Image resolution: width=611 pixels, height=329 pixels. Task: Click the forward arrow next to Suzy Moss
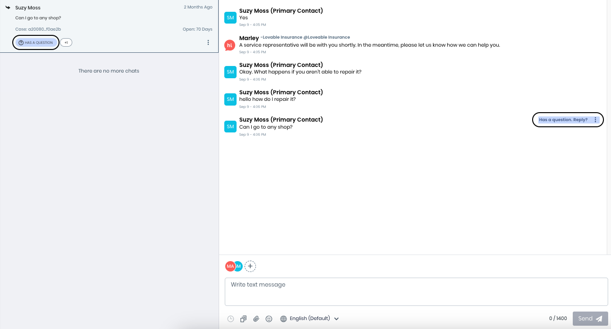pos(7,7)
